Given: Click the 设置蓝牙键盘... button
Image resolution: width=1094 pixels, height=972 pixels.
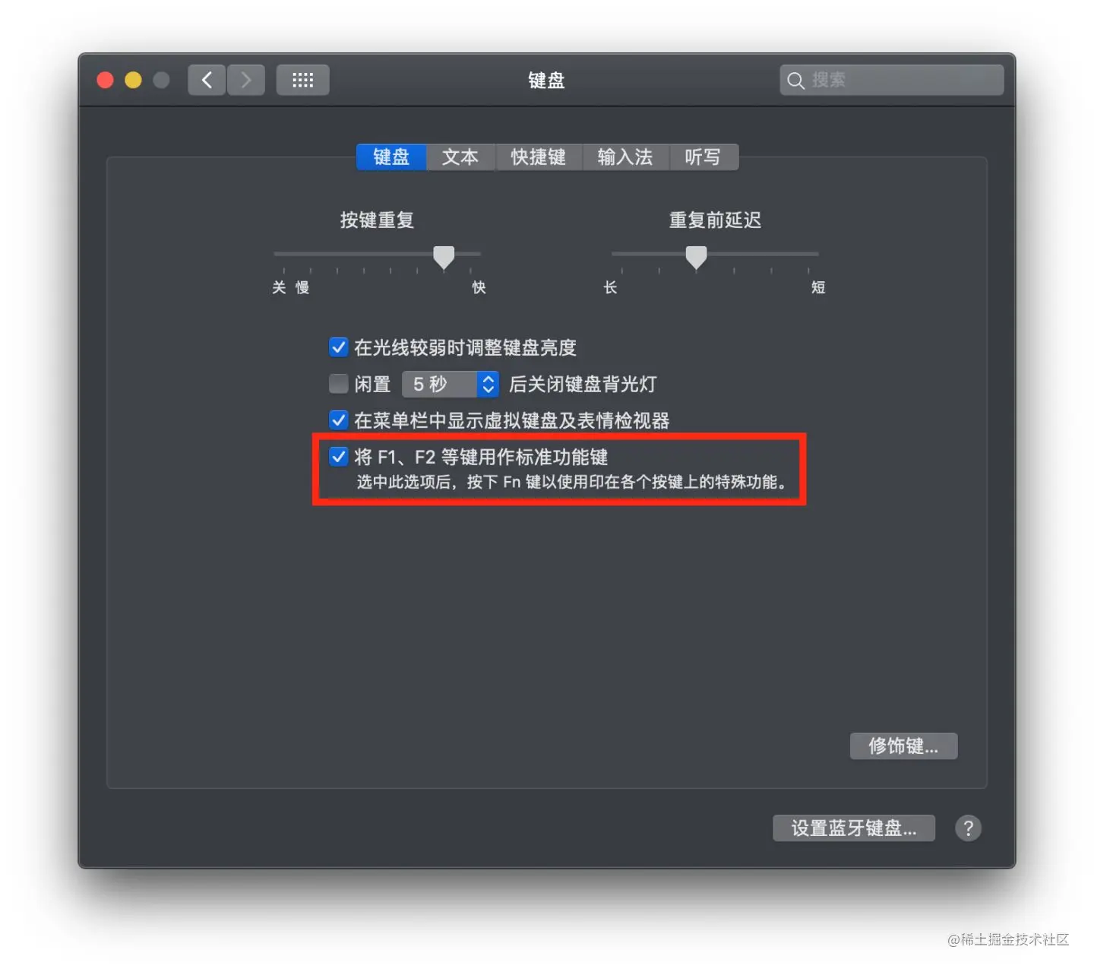Looking at the screenshot, I should pyautogui.click(x=854, y=828).
